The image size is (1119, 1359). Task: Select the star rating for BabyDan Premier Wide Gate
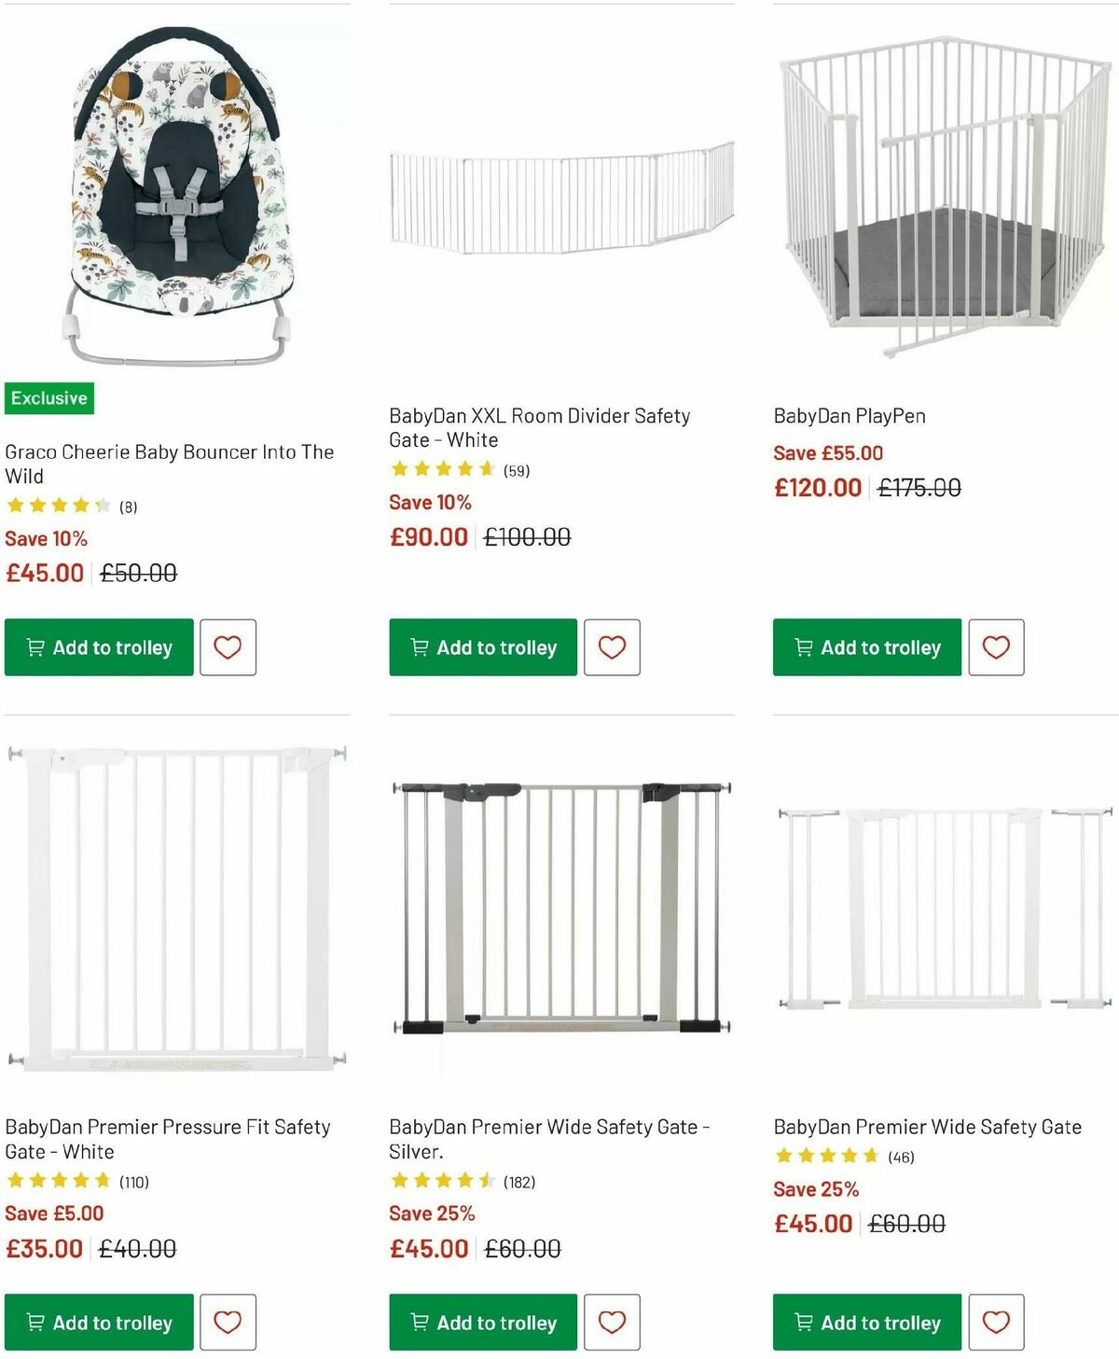click(x=825, y=1156)
